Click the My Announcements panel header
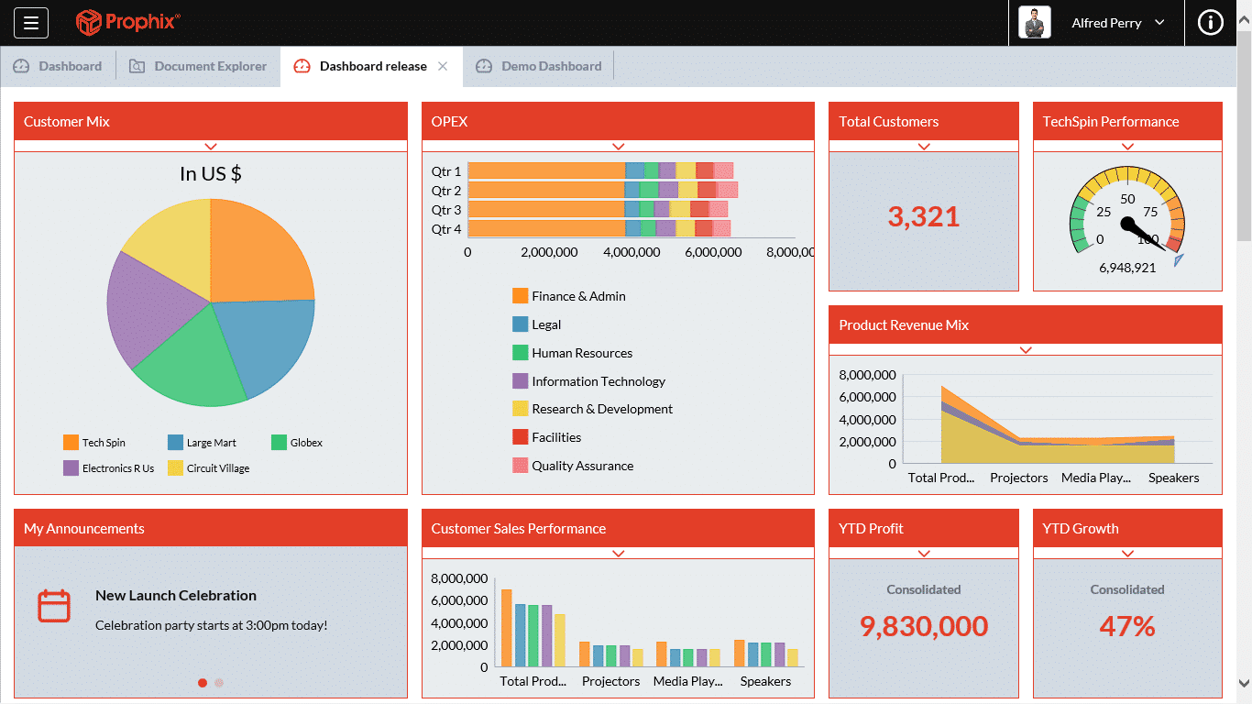 tap(211, 528)
